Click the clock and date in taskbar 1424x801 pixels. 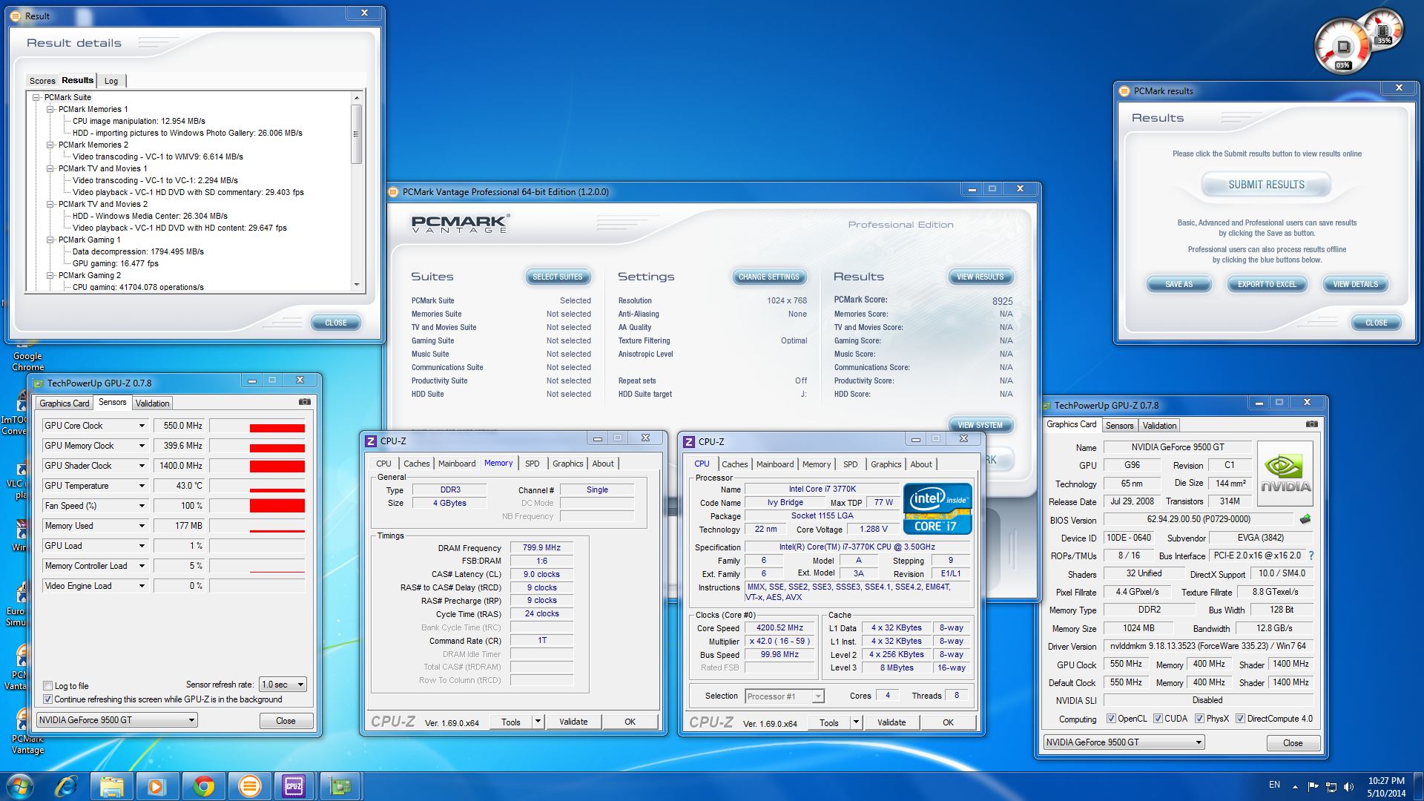point(1386,787)
